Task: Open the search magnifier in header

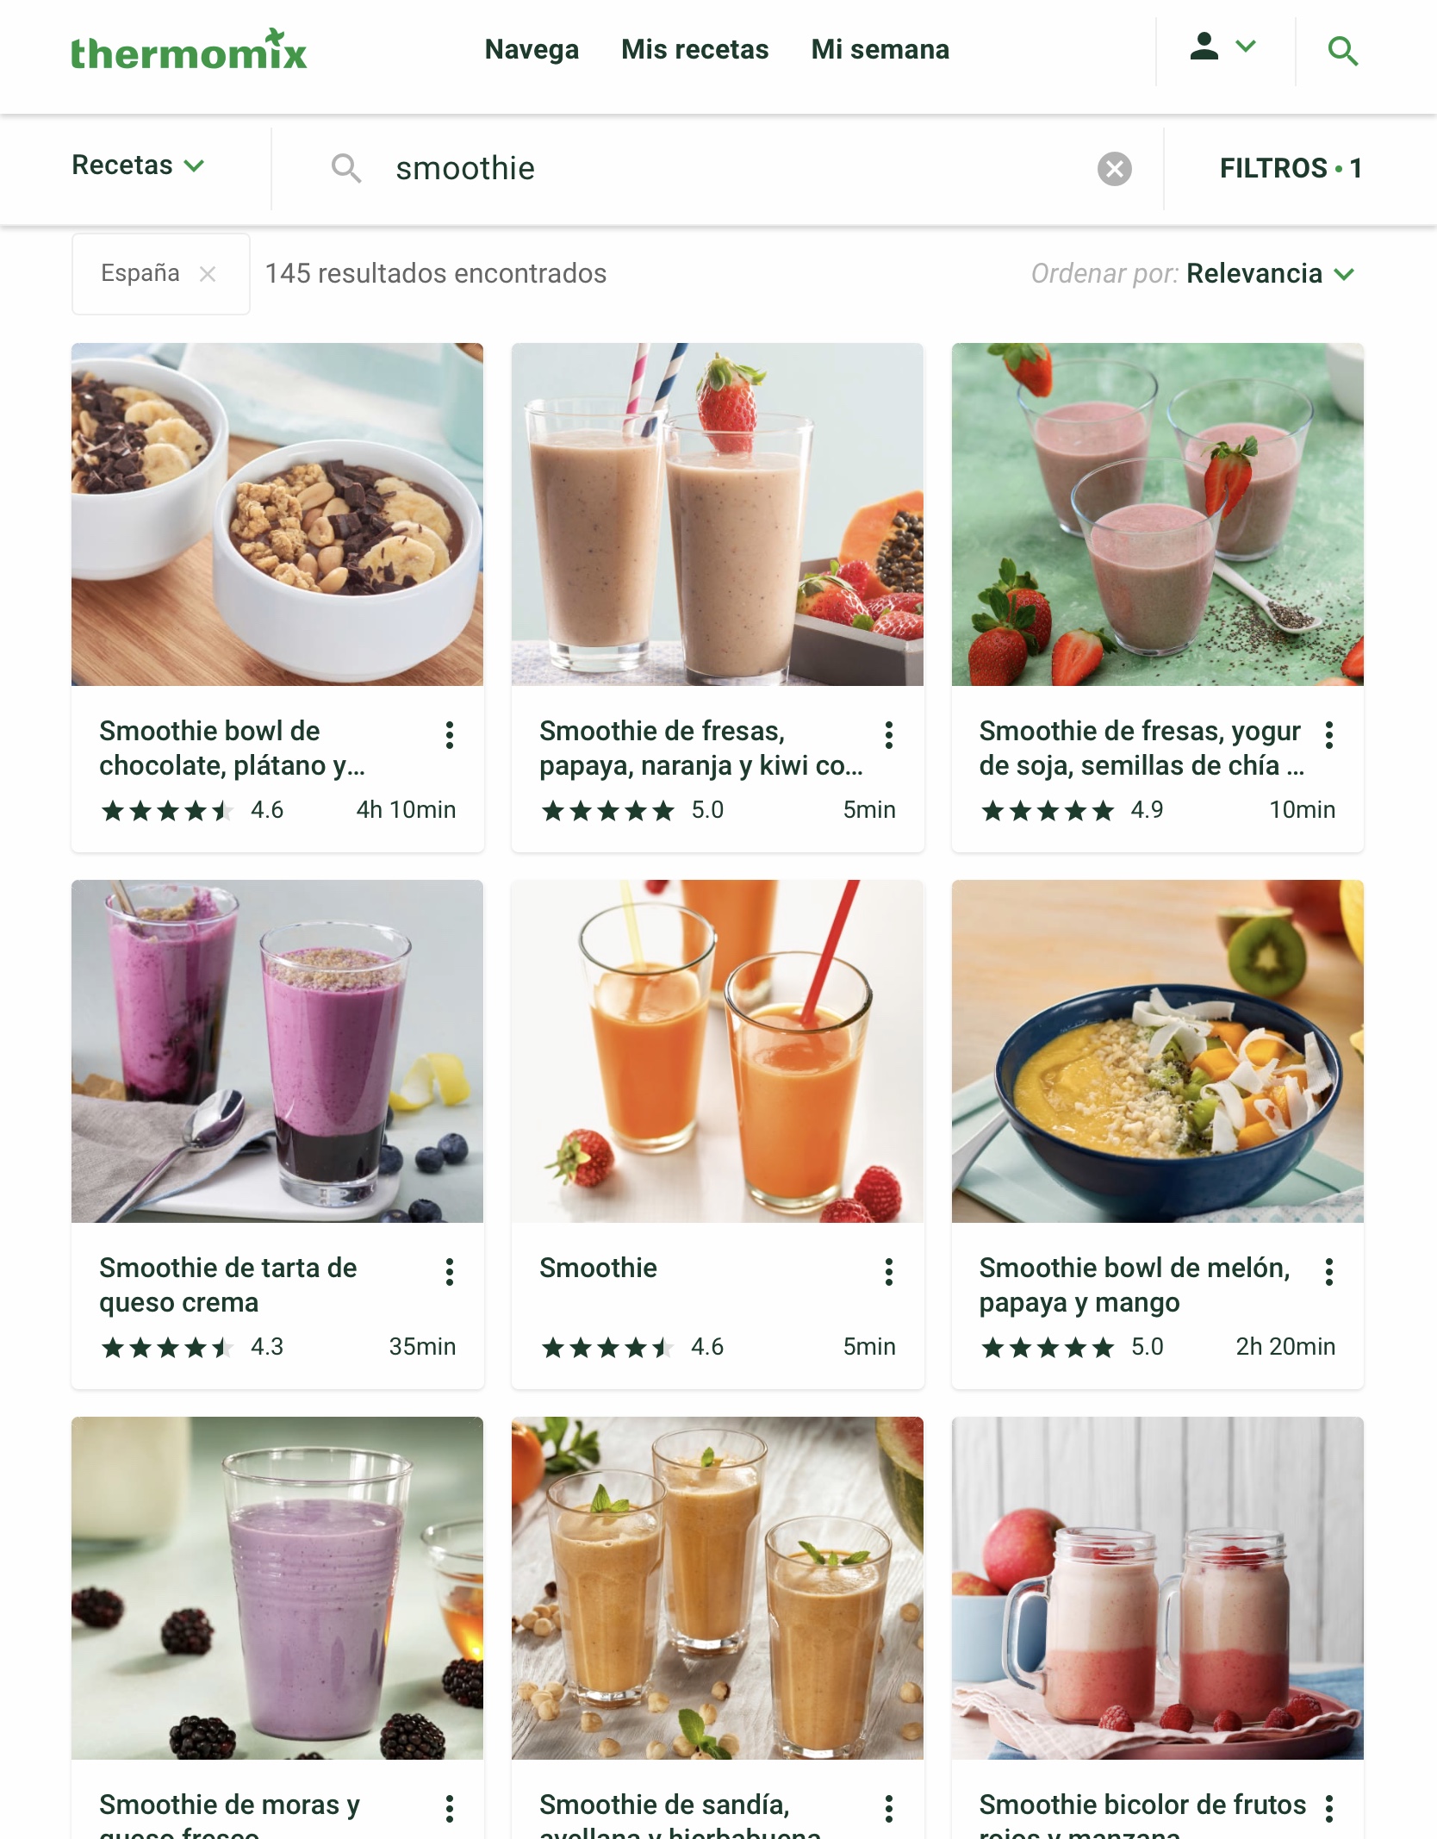Action: pos(1342,51)
